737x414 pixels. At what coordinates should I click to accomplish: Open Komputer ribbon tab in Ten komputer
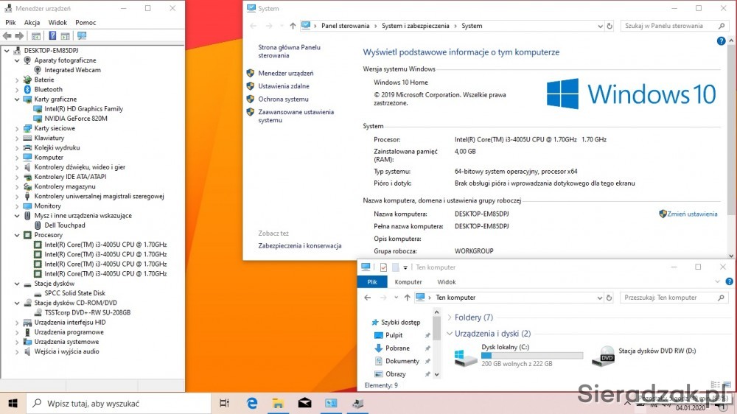tap(408, 282)
